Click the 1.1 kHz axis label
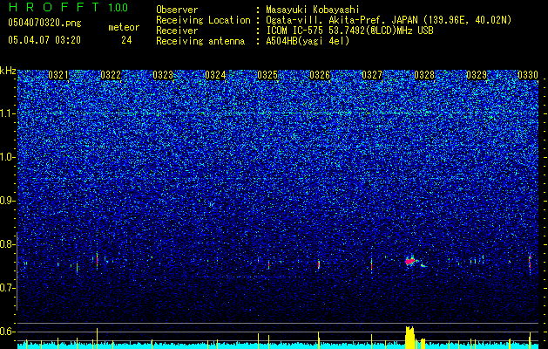Viewport: 548px width, 349px height. coord(8,113)
